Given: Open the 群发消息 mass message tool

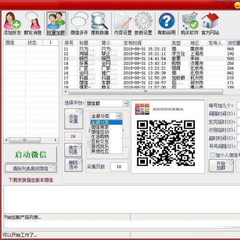Looking at the screenshot, I should (x=33, y=24).
